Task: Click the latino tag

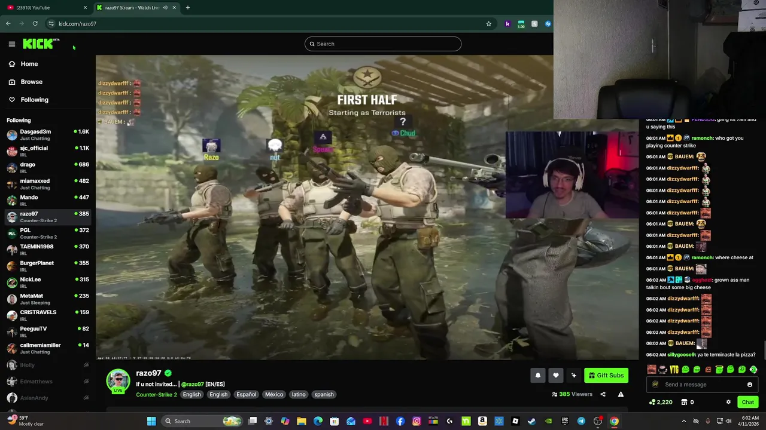Action: point(299,394)
